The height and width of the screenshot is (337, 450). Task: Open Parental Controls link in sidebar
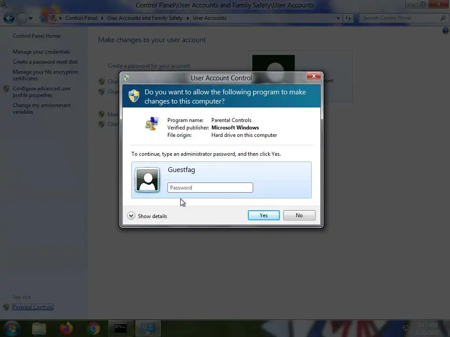click(x=33, y=307)
